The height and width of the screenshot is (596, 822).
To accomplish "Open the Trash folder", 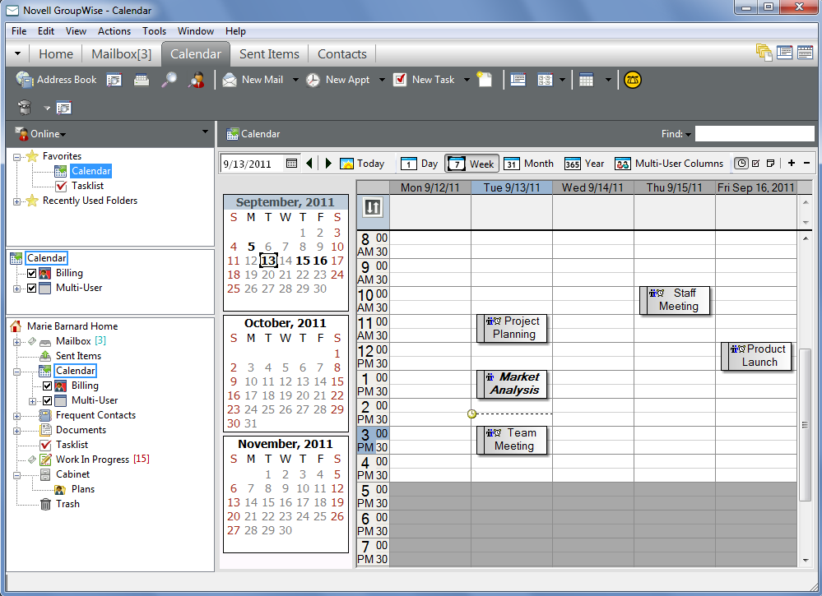I will (x=67, y=504).
